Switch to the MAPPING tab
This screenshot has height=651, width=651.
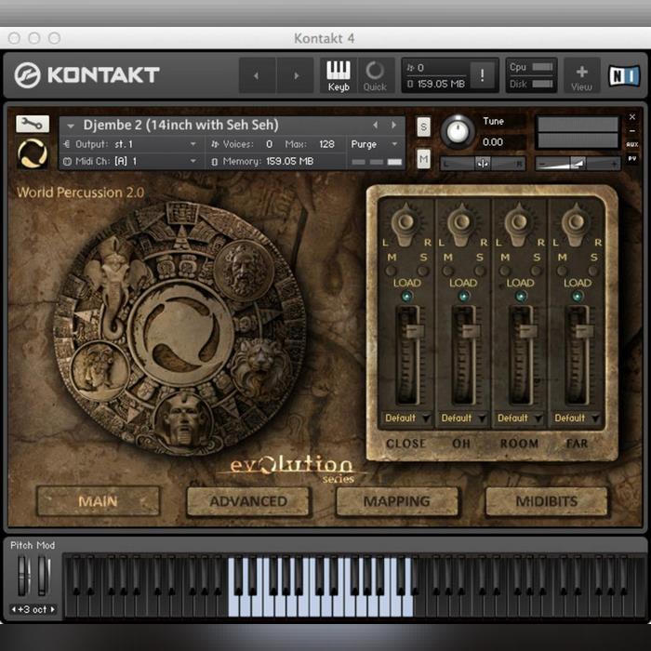(397, 501)
